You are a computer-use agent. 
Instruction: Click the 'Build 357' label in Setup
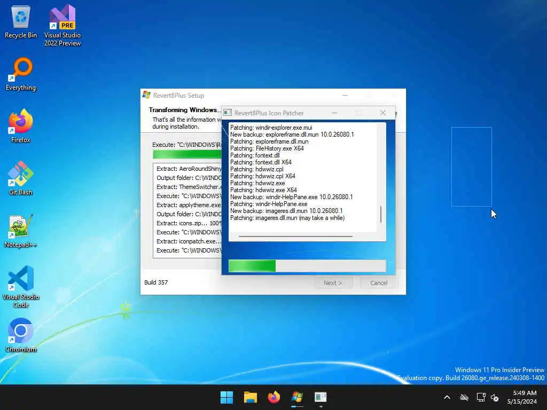(x=156, y=282)
